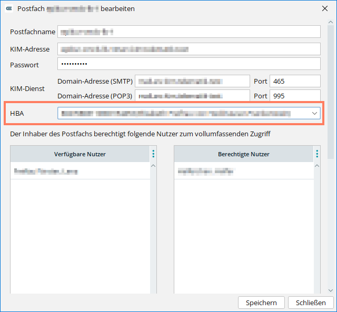The height and width of the screenshot is (312, 337).
Task: Click the Berechtigte Nutzer list scroll up arrow
Action: [x=317, y=166]
